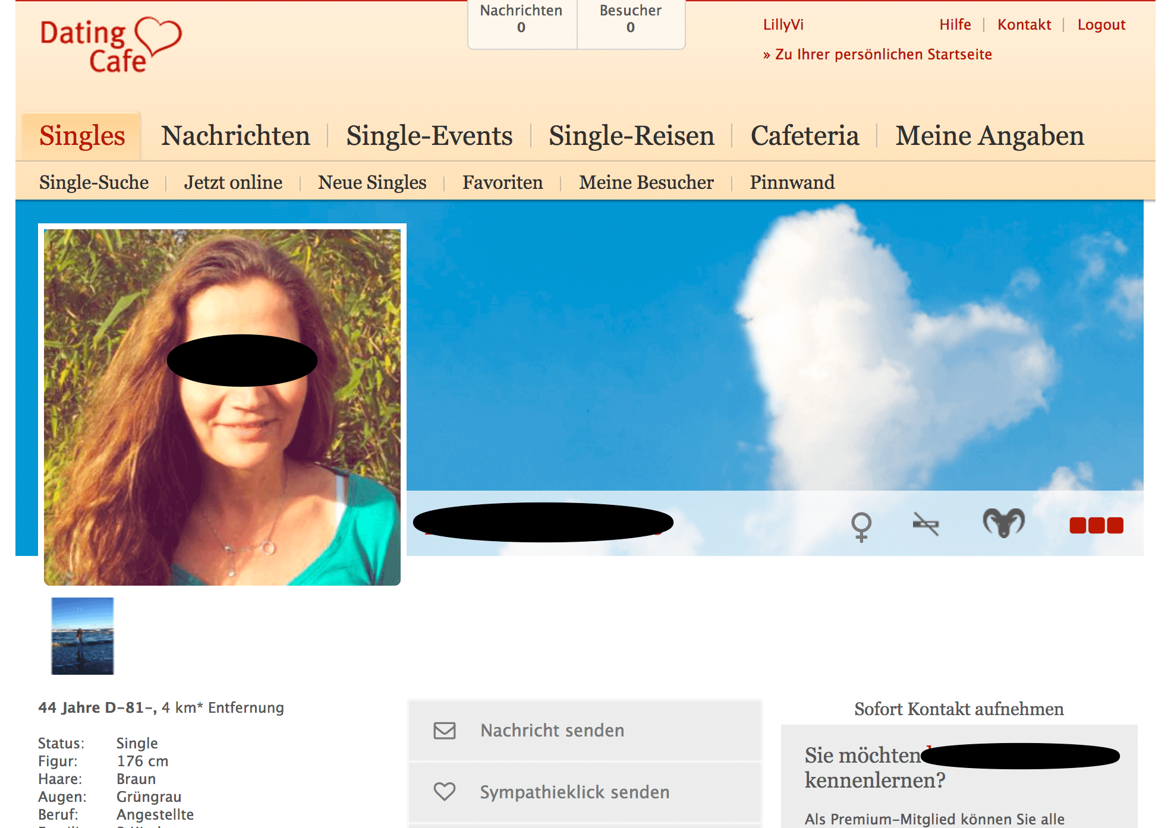Click the Logout link

coord(1101,25)
